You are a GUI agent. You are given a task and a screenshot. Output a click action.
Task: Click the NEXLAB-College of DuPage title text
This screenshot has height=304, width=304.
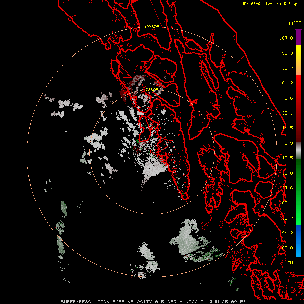(270, 4)
